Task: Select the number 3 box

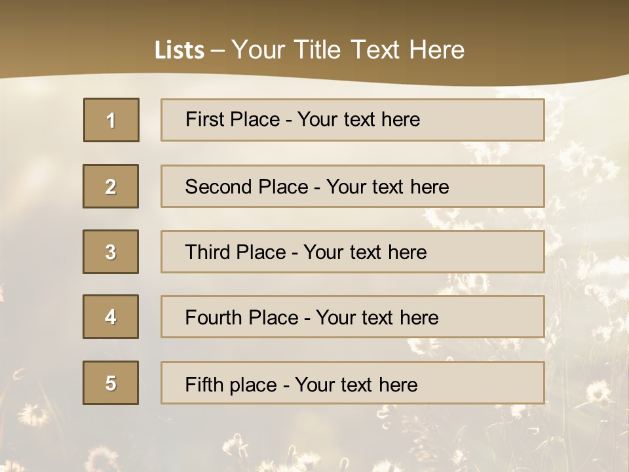Action: click(111, 252)
